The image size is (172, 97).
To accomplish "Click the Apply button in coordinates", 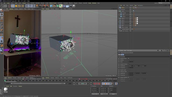I will click(113, 94).
